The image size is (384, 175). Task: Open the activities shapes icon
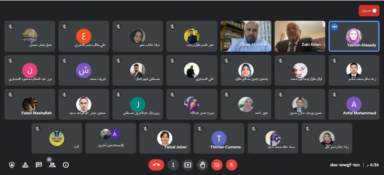(x=25, y=165)
